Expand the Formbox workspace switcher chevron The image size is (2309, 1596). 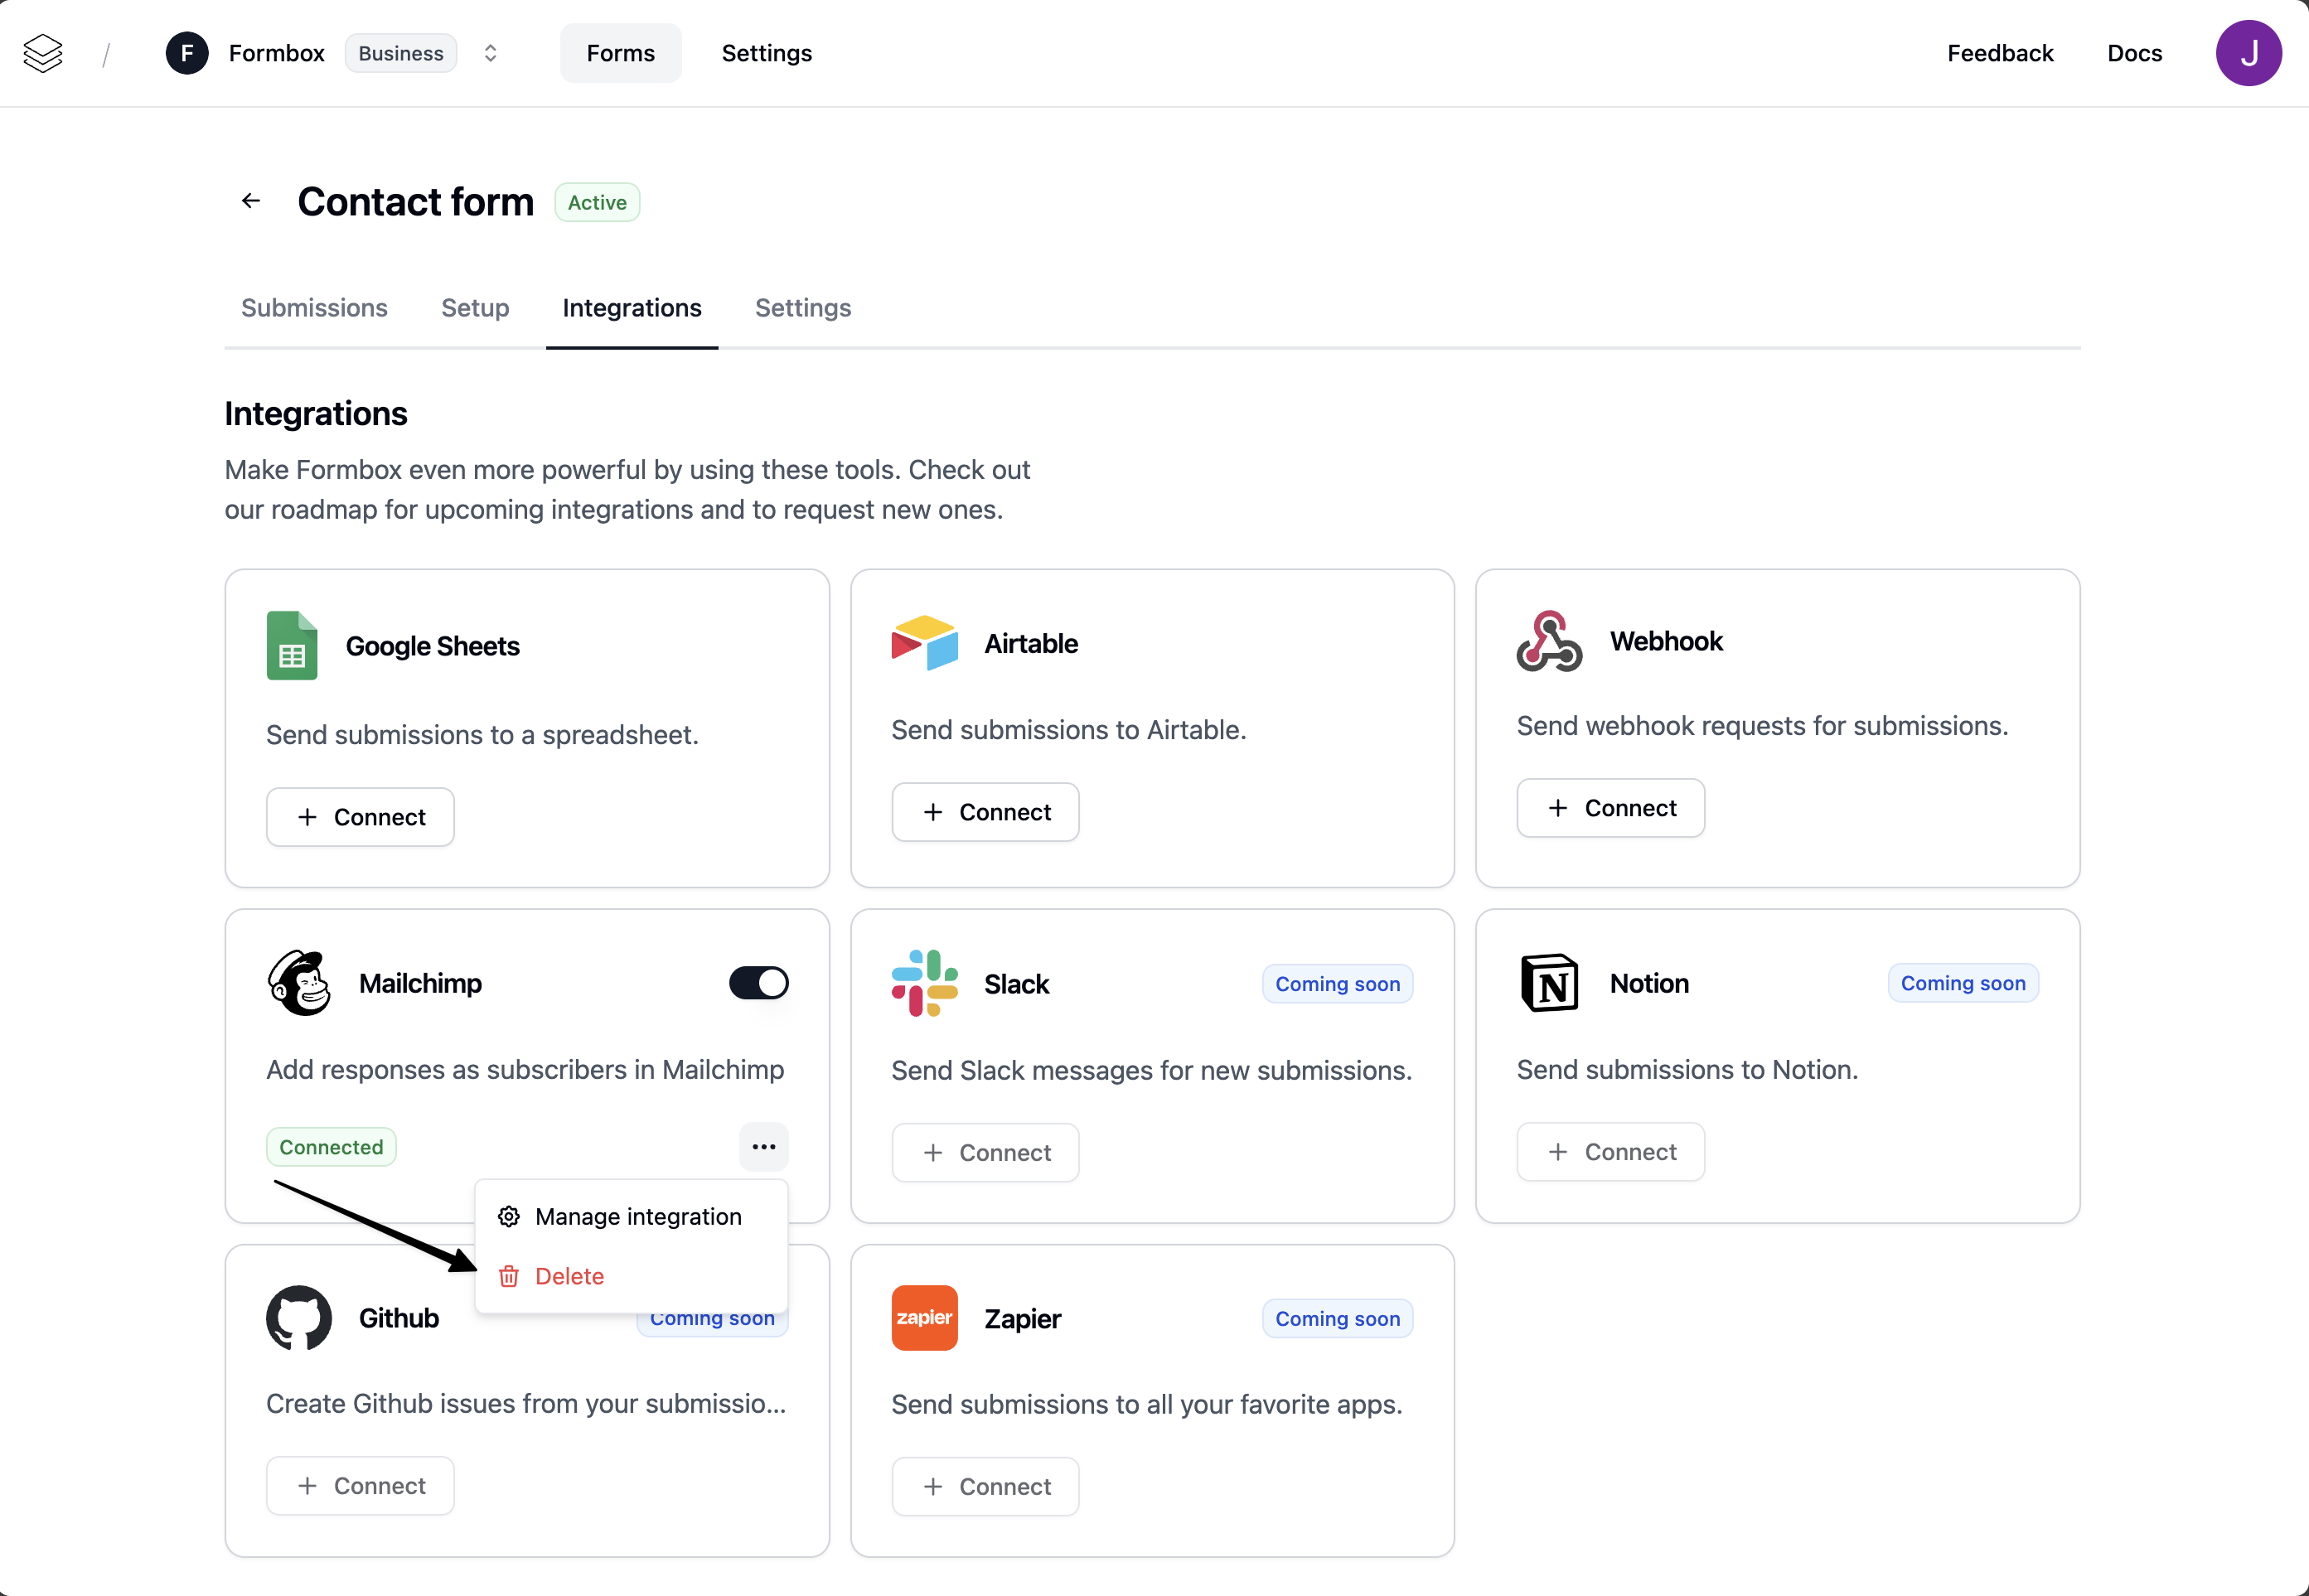coord(490,53)
